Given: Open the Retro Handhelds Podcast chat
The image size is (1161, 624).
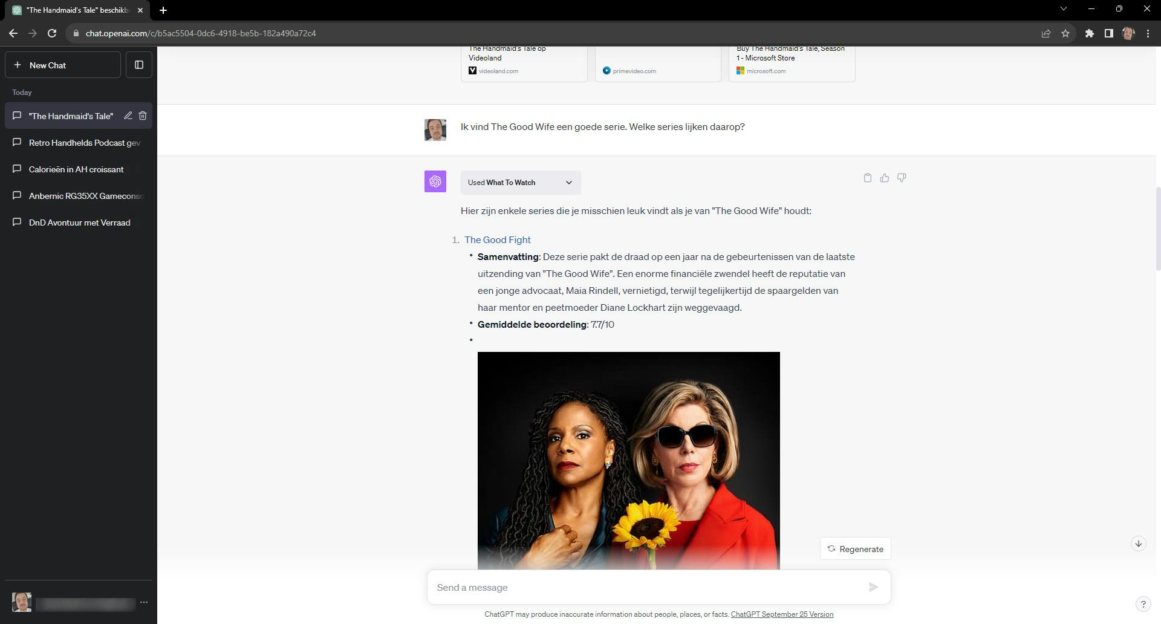Looking at the screenshot, I should click(79, 143).
